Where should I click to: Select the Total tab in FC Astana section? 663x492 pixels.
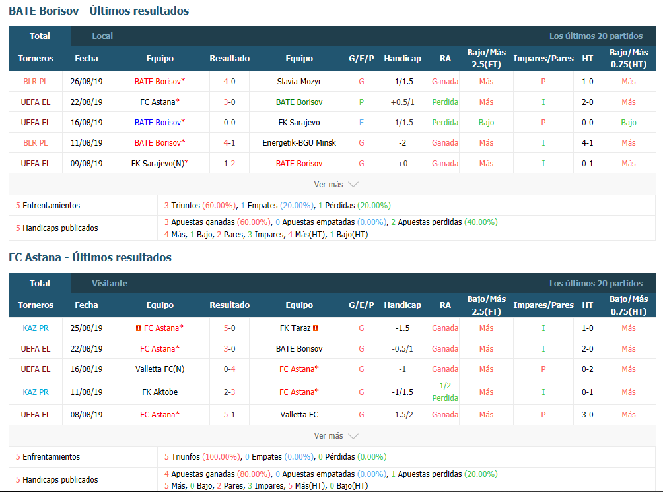click(x=40, y=283)
